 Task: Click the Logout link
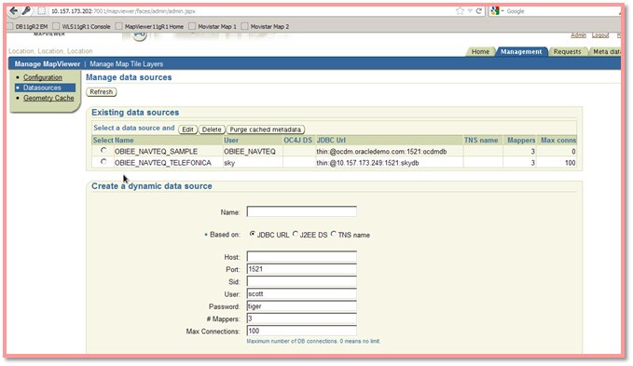click(600, 35)
